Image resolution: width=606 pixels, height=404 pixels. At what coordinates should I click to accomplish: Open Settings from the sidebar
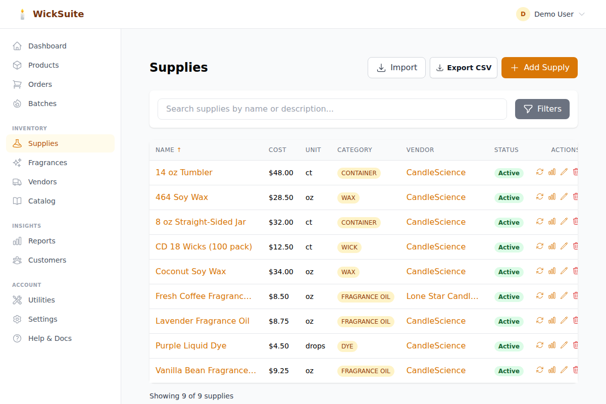[x=43, y=319]
